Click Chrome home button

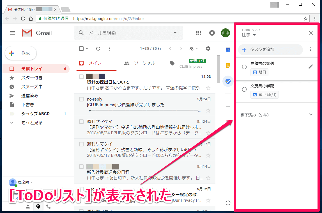tap(31, 19)
